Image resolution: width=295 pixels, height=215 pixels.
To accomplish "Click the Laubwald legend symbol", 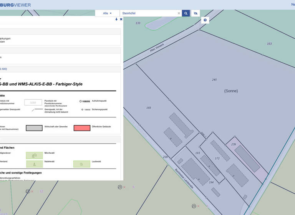I will click(81, 164).
